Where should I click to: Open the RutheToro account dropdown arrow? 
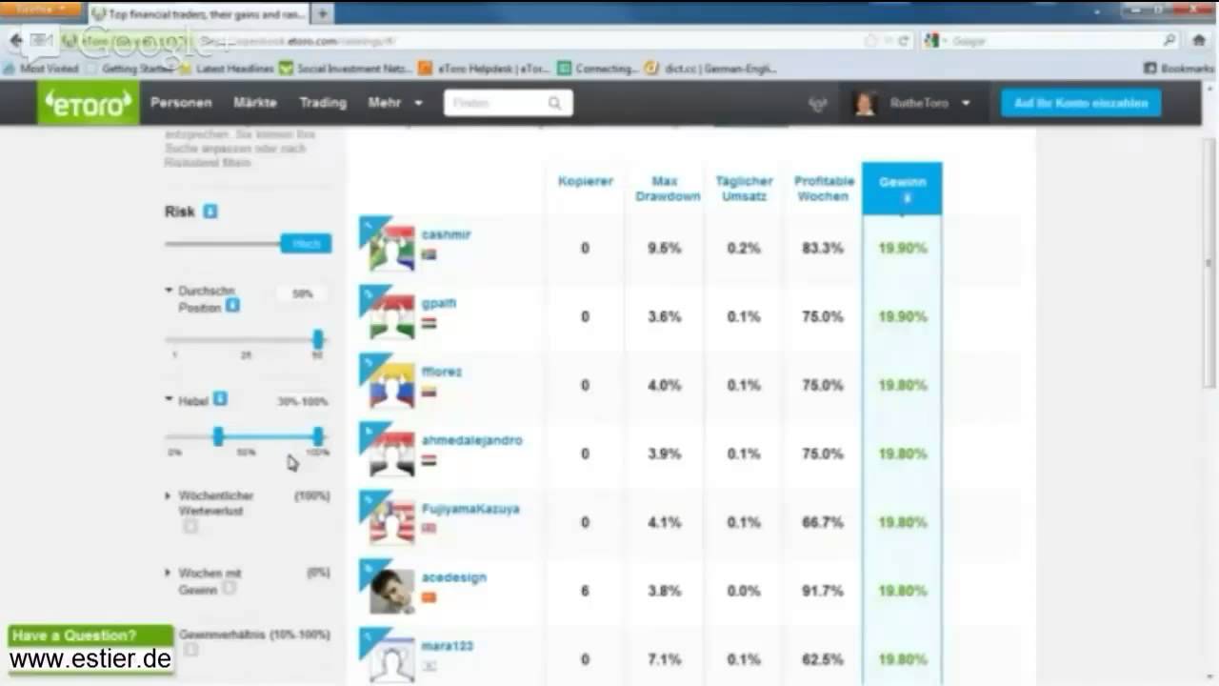point(966,103)
